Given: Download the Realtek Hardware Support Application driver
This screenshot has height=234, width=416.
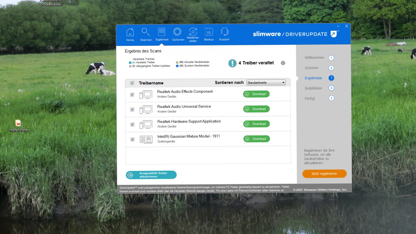Looking at the screenshot, I should (x=256, y=124).
